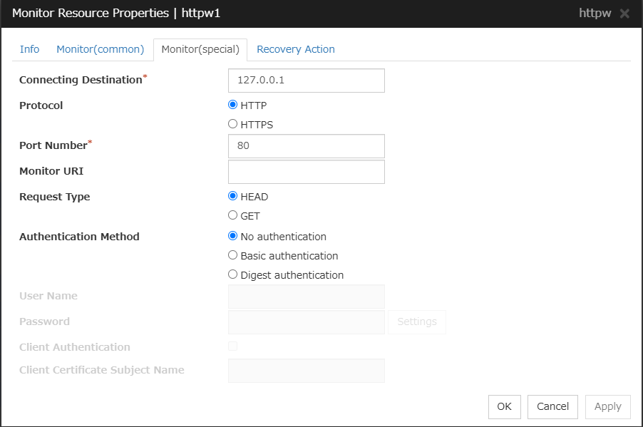The width and height of the screenshot is (643, 427).
Task: Click the Connecting Destination input field
Action: 306,81
